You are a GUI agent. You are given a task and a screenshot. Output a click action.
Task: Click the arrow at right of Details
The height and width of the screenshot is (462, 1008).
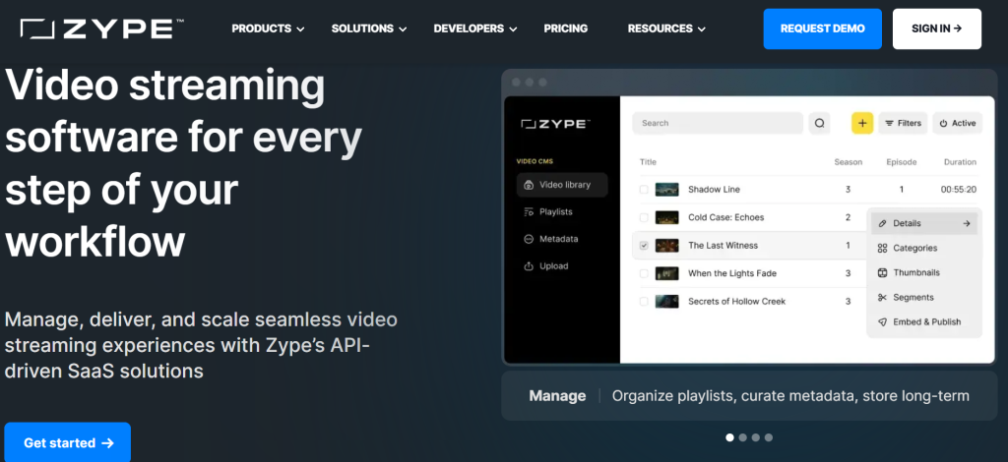point(967,223)
